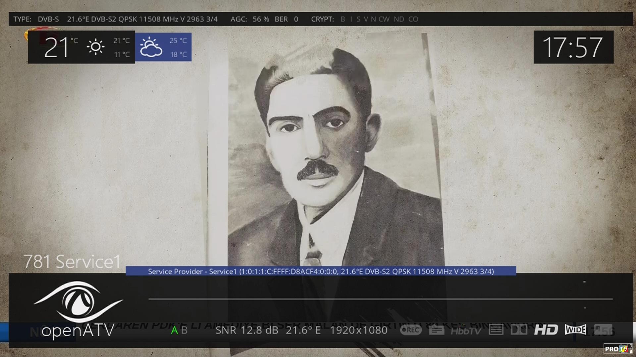
Task: Click the HbbTV indicator icon
Action: point(466,330)
